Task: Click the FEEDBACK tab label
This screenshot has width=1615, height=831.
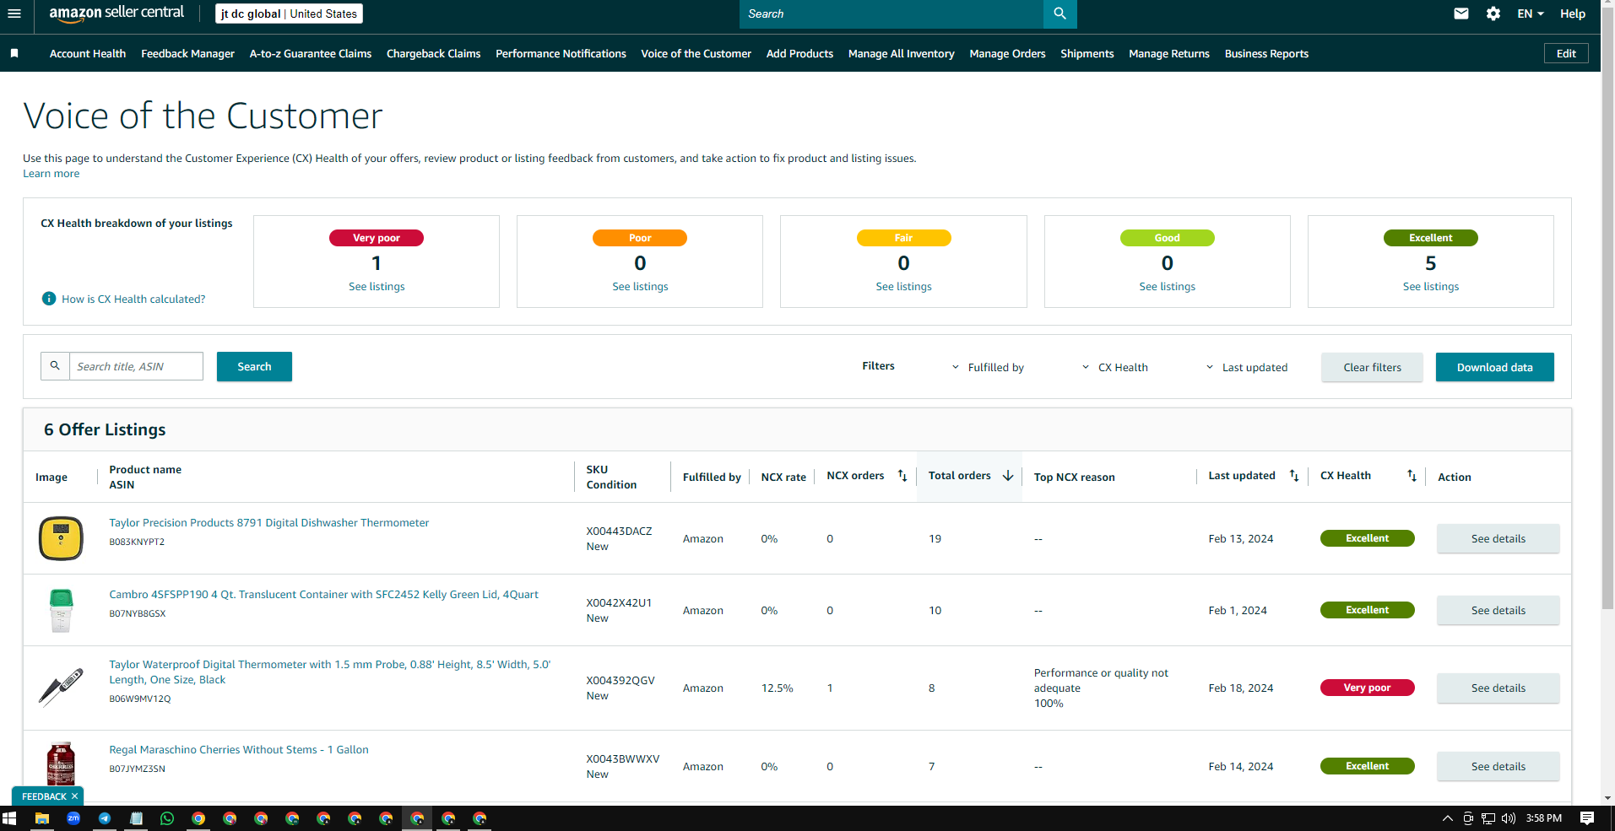Action: (x=44, y=796)
